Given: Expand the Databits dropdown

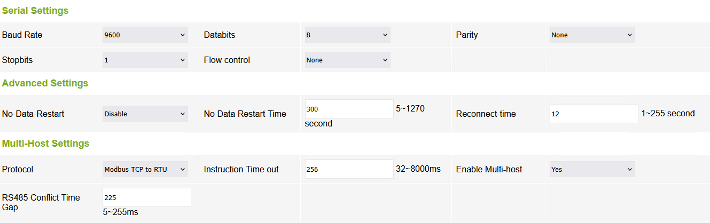Looking at the screenshot, I should [347, 35].
